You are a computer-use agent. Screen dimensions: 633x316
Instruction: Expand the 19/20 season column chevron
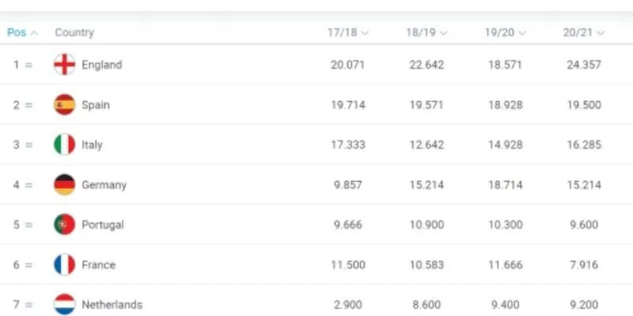[522, 33]
